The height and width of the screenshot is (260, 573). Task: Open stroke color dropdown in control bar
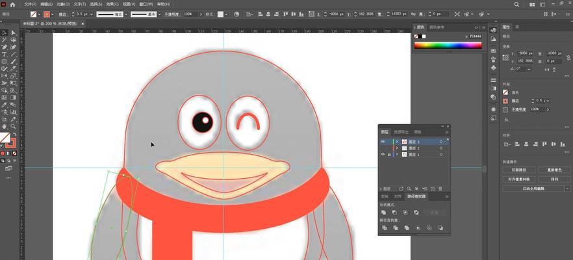point(52,14)
